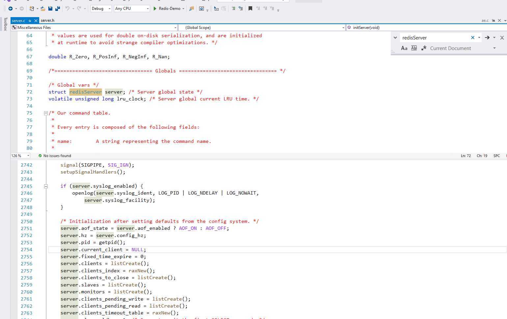This screenshot has height=319, width=507.
Task: Click raxNew on line 2757
Action: pos(138,271)
